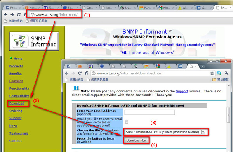Go to home page in front window
This screenshot has width=233, height=152.
click(x=86, y=73)
